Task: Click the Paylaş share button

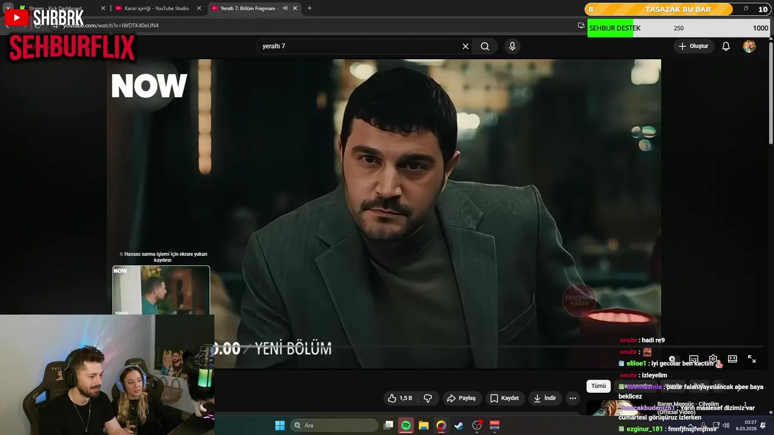Action: (461, 398)
